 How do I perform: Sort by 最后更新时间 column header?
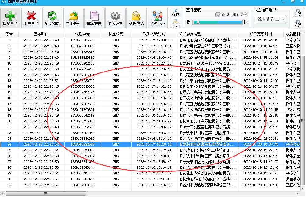261,34
